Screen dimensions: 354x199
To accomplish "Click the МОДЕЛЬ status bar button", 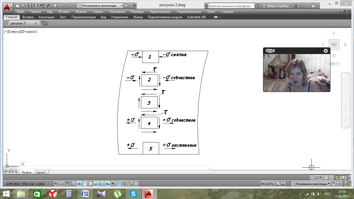I will click(267, 184).
